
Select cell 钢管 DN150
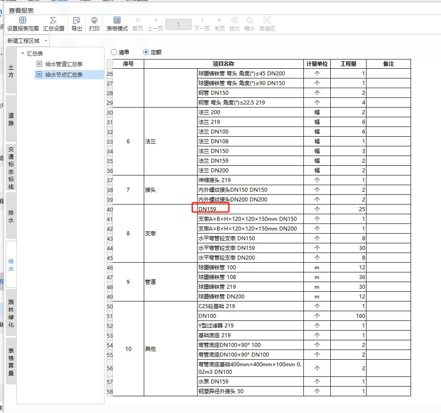[250, 93]
